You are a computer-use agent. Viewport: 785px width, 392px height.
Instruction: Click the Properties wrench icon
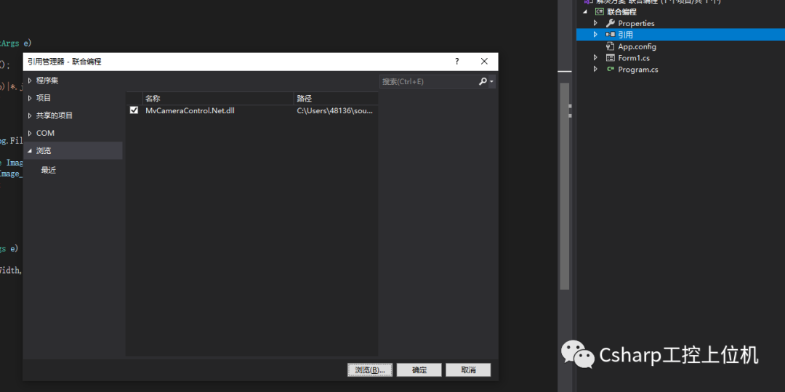[x=611, y=23]
